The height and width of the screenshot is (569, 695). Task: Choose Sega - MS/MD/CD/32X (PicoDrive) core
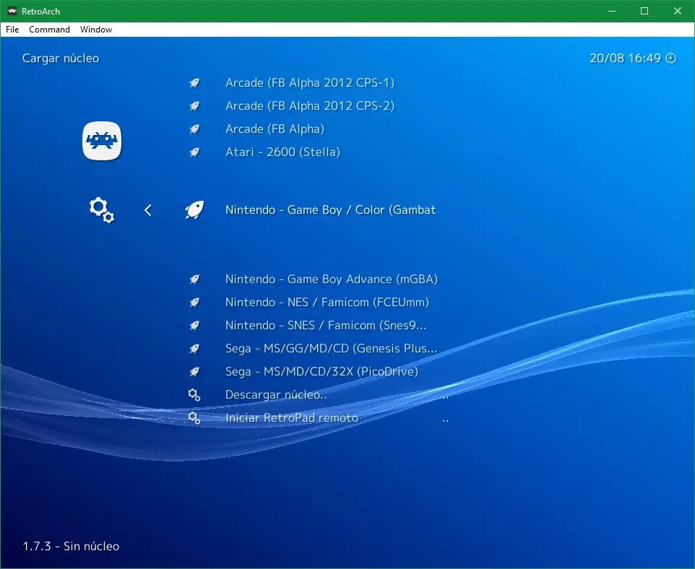pos(321,371)
